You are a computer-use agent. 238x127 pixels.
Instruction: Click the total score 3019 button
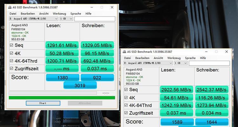(x=80, y=85)
